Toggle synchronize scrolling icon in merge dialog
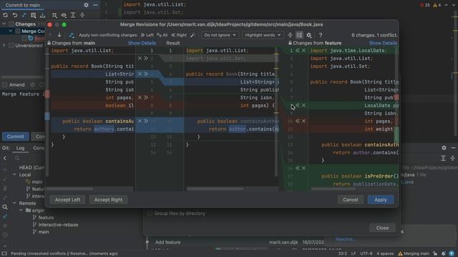 click(299, 35)
